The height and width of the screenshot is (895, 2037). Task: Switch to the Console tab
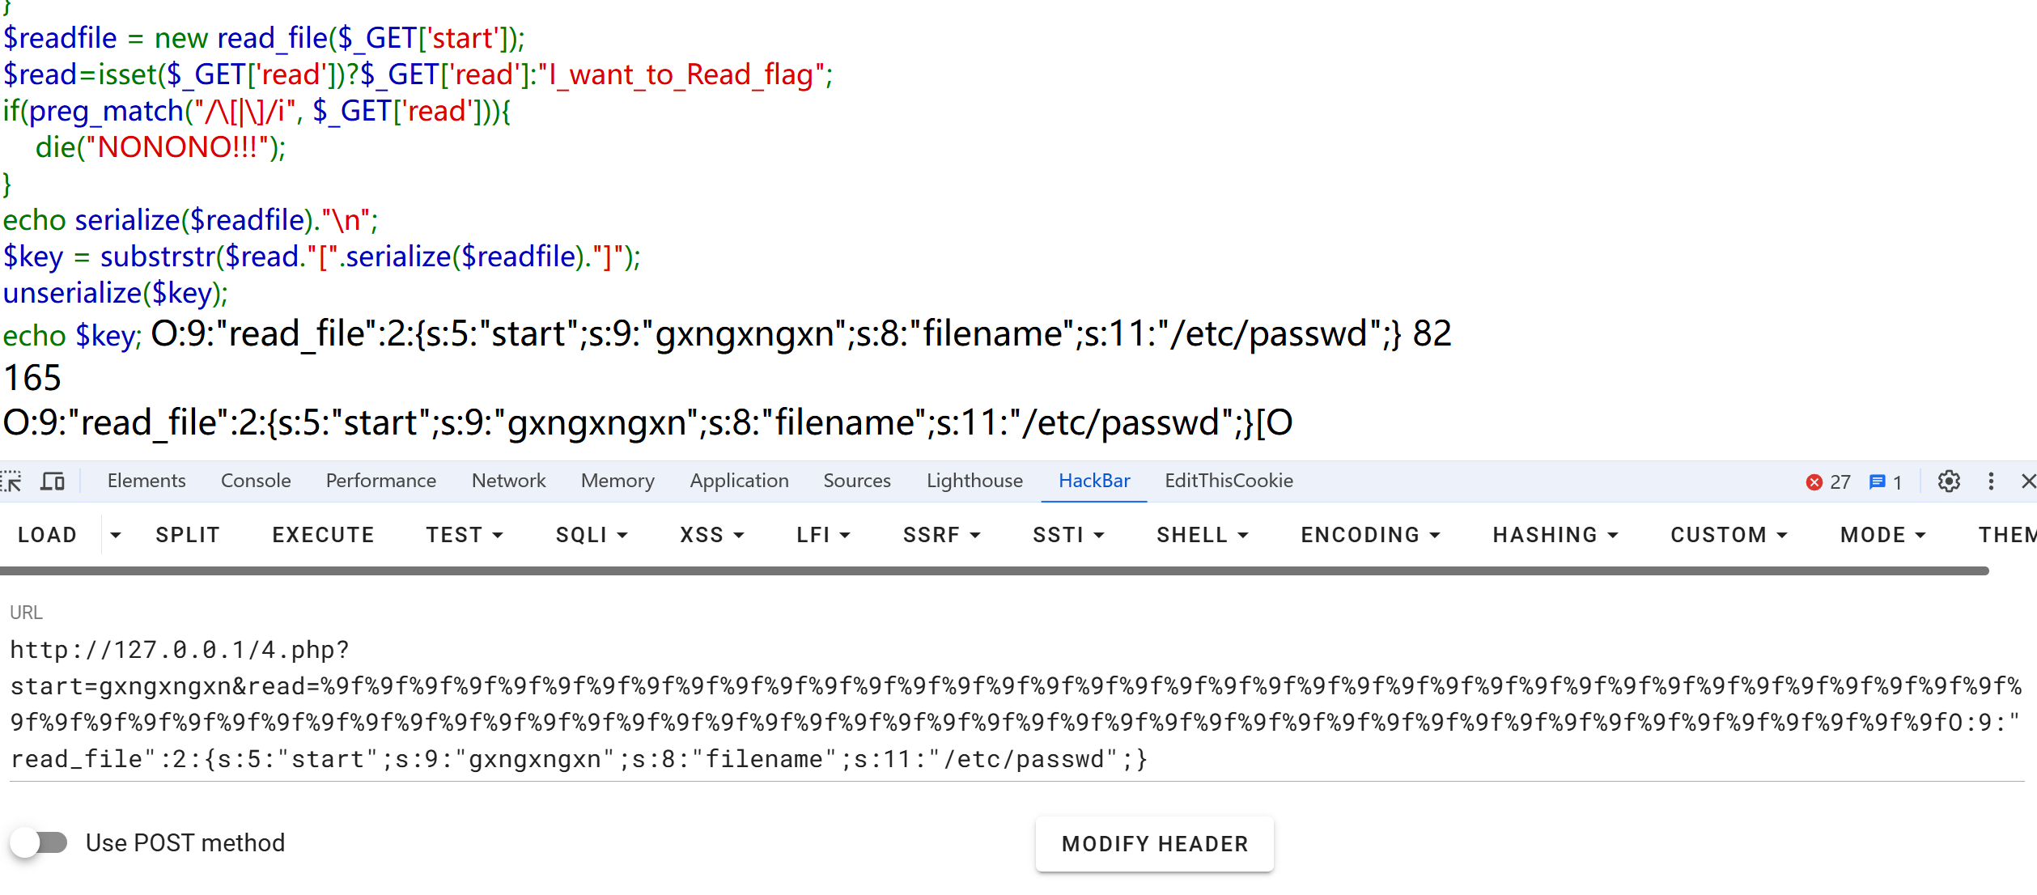pos(256,481)
